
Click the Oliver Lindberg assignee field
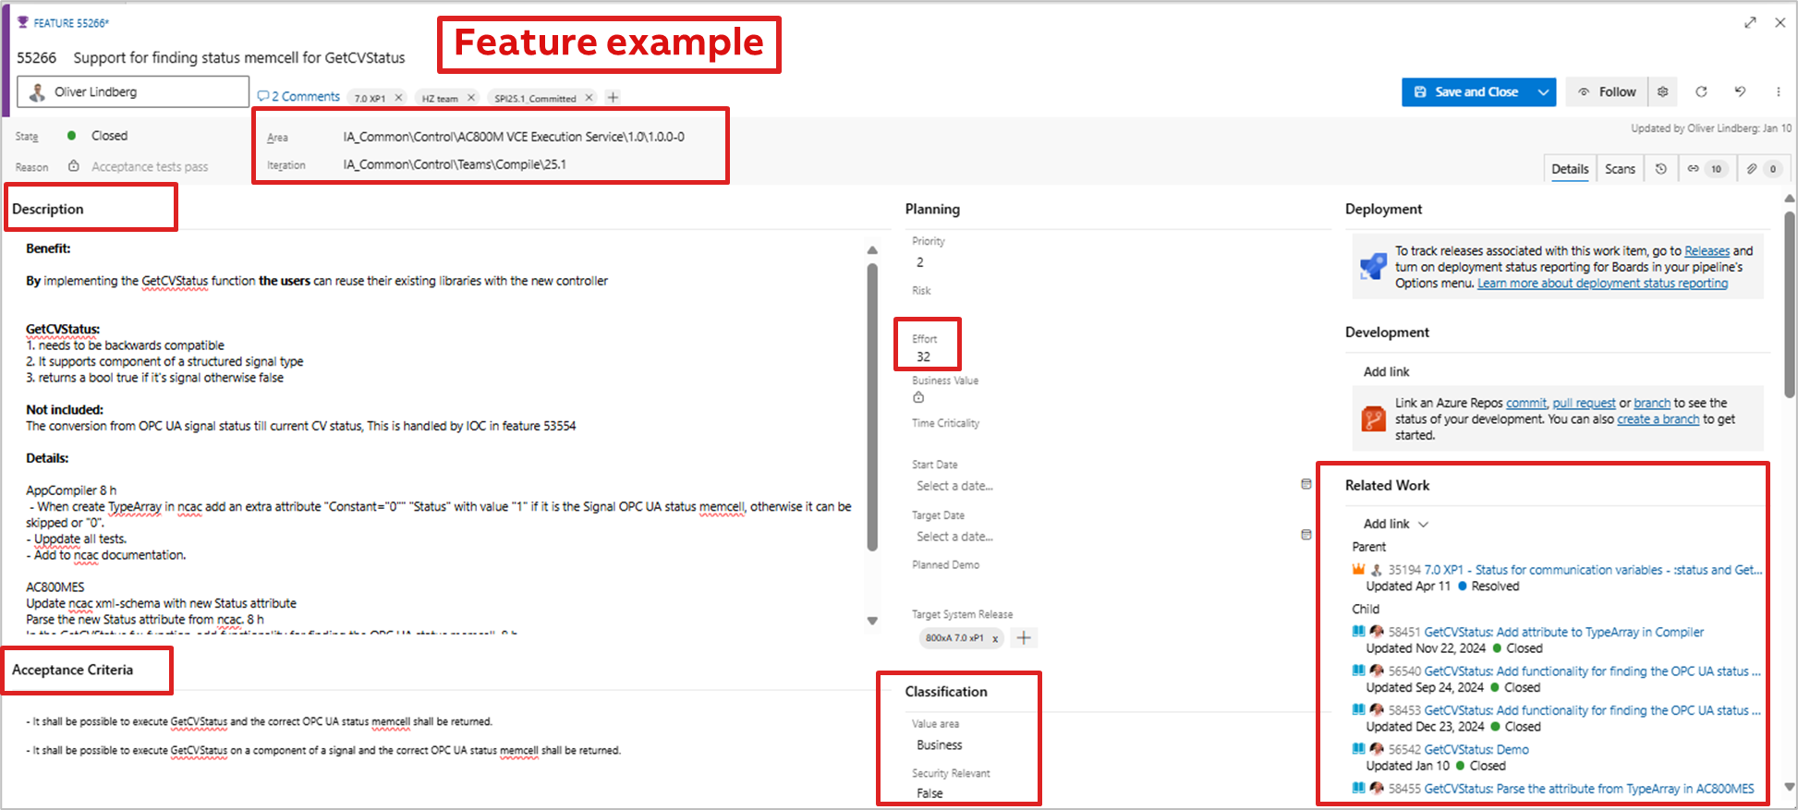click(x=133, y=91)
